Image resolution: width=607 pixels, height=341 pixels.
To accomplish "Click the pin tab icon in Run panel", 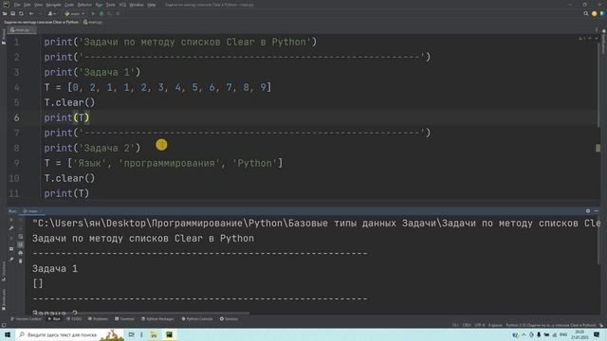I will tap(11, 259).
